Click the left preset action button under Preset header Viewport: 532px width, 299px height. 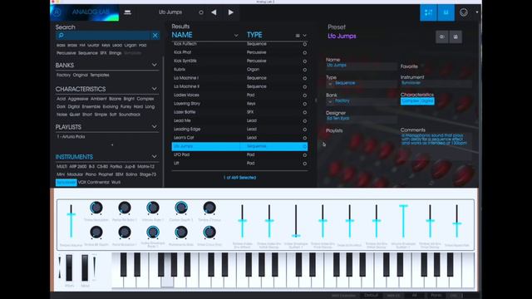[x=441, y=37]
